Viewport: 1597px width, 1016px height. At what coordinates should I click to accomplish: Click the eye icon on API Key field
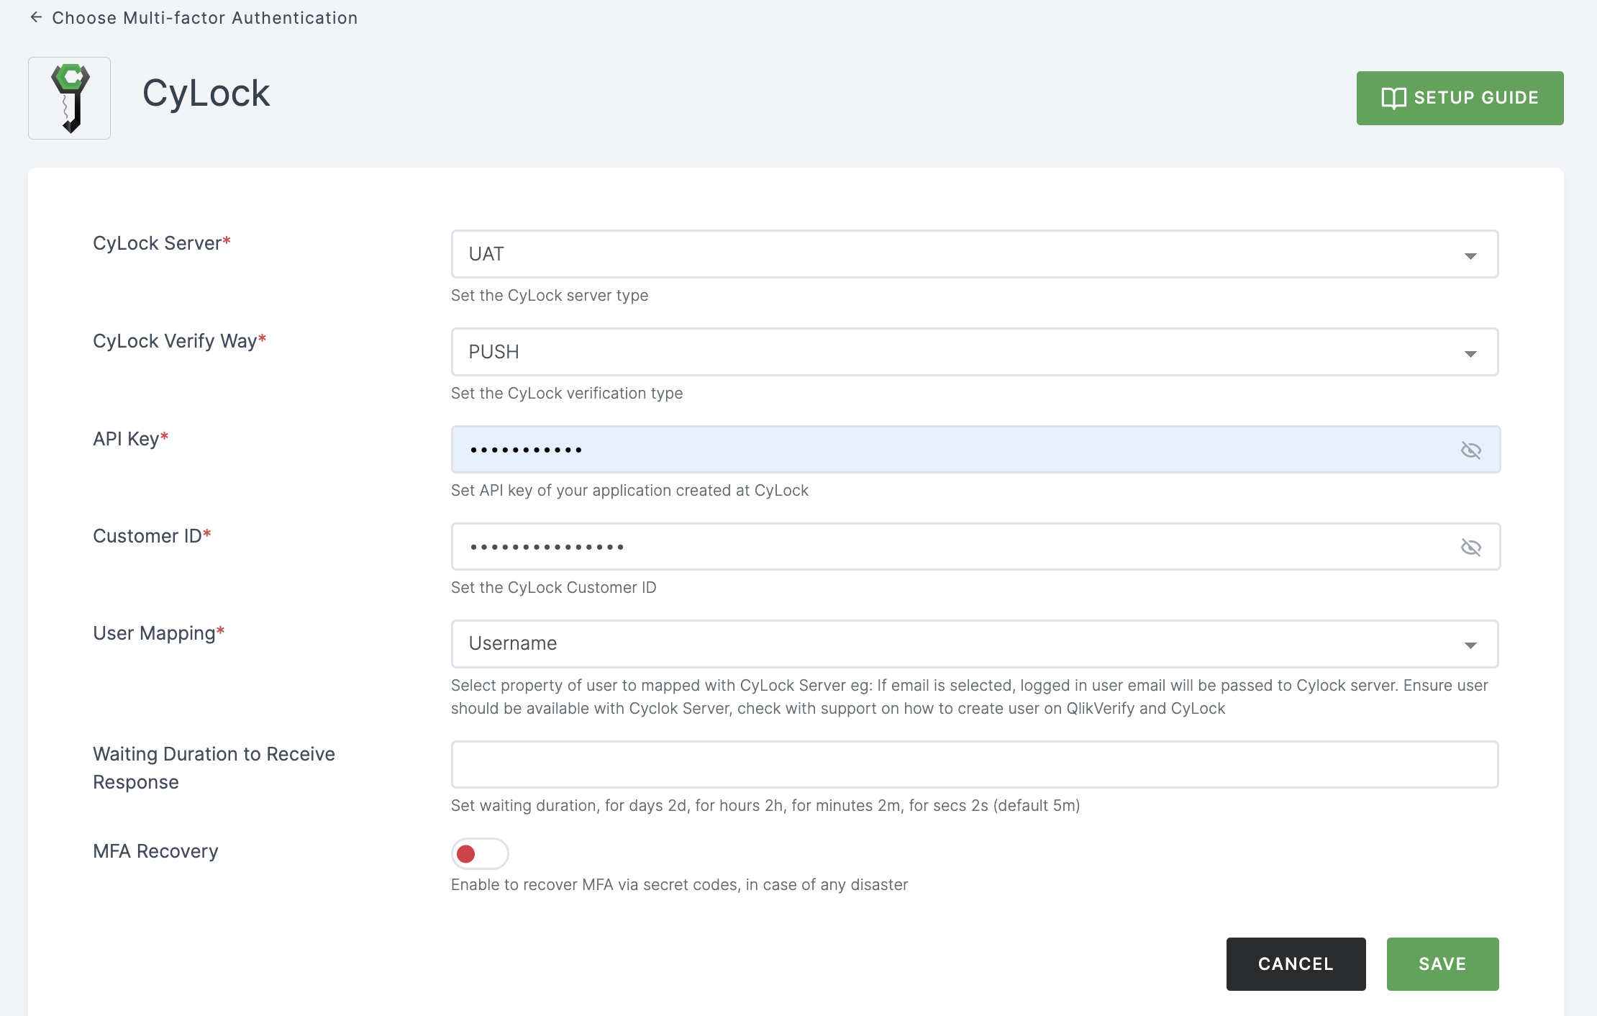pos(1471,449)
